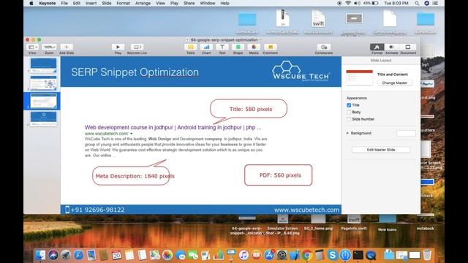Viewport: 468px width, 263px height.
Task: Open Calendar from the Dock
Action: pos(117,255)
